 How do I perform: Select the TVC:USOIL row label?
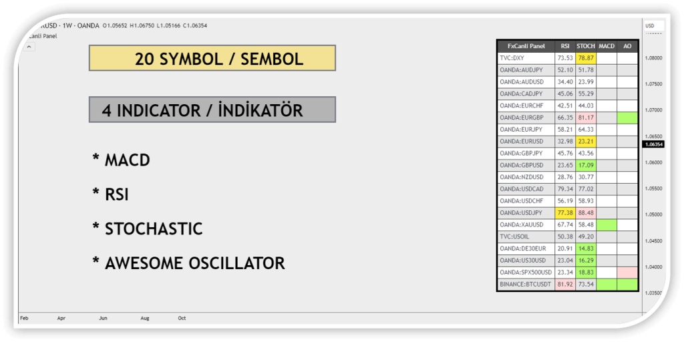[526, 237]
